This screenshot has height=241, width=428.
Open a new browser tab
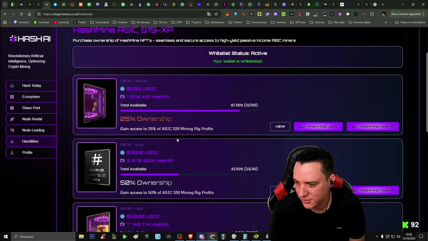383,5
